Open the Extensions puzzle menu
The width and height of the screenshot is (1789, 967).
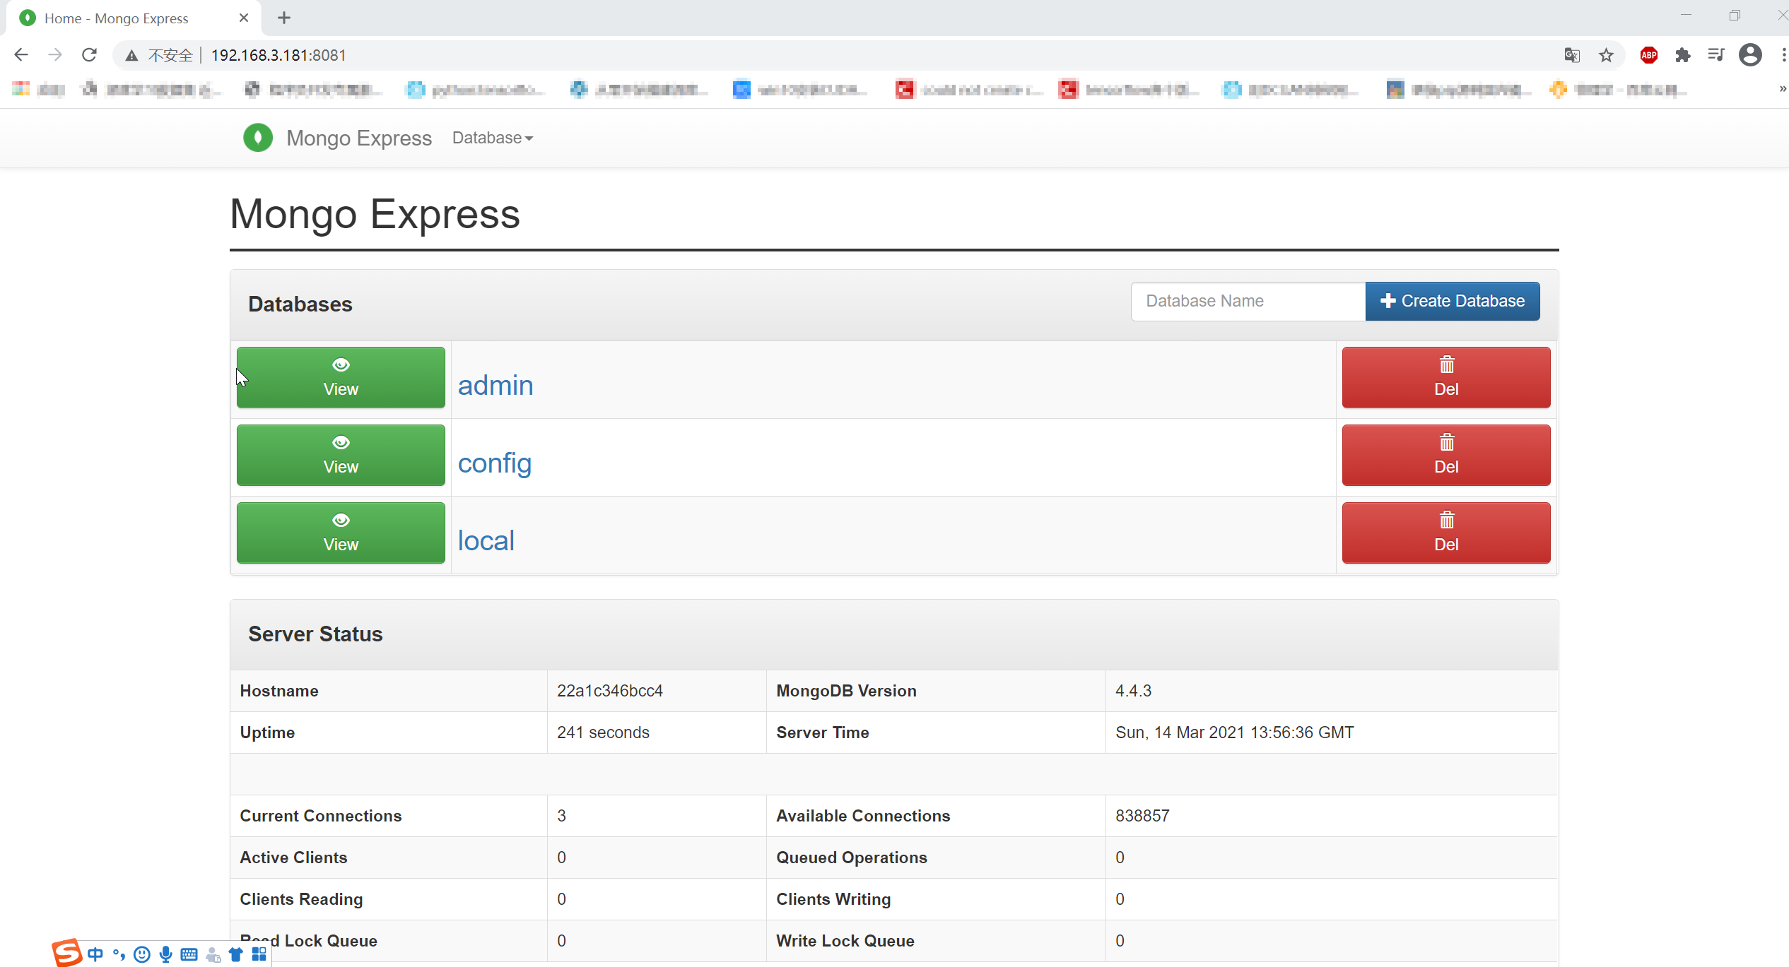pyautogui.click(x=1683, y=55)
